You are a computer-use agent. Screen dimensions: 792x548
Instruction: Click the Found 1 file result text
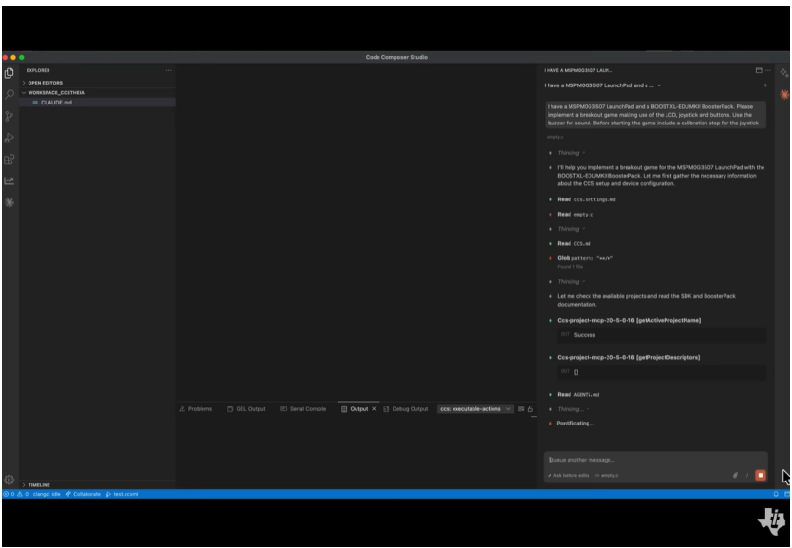pos(570,267)
